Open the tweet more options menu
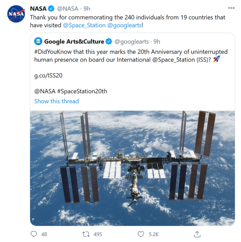The height and width of the screenshot is (242, 241). click(231, 8)
